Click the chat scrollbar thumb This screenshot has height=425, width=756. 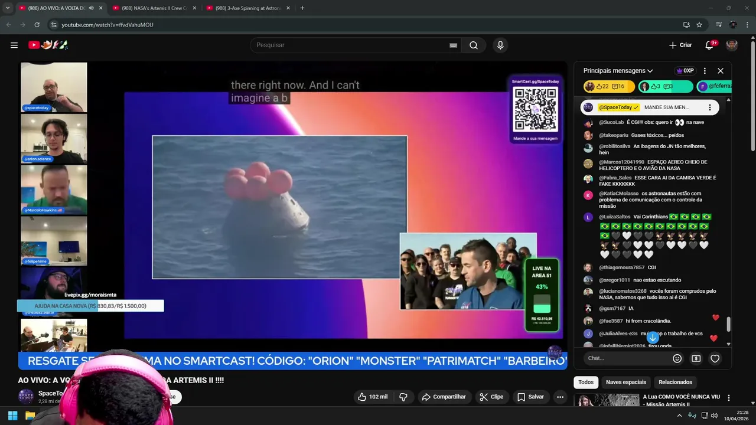(x=728, y=324)
